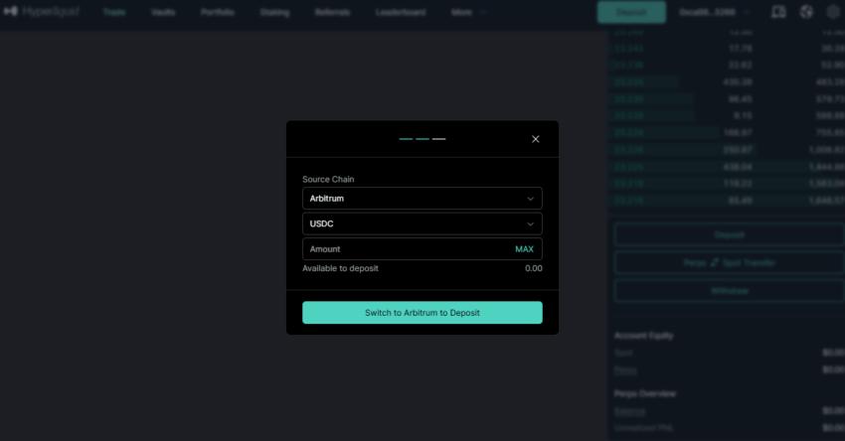Open the USDC token dropdown
Viewport: 845px width, 441px height.
click(422, 223)
